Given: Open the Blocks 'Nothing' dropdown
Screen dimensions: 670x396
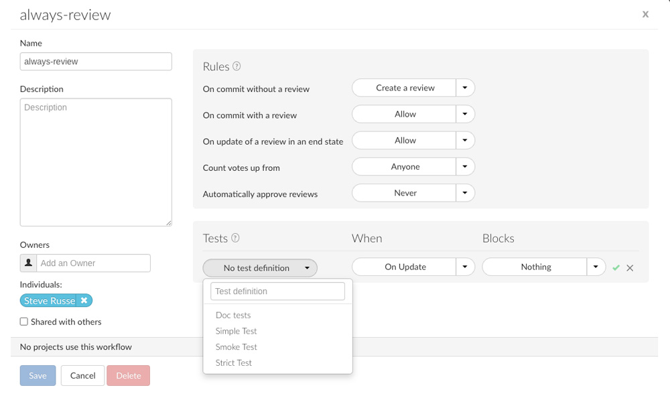Looking at the screenshot, I should click(x=595, y=266).
